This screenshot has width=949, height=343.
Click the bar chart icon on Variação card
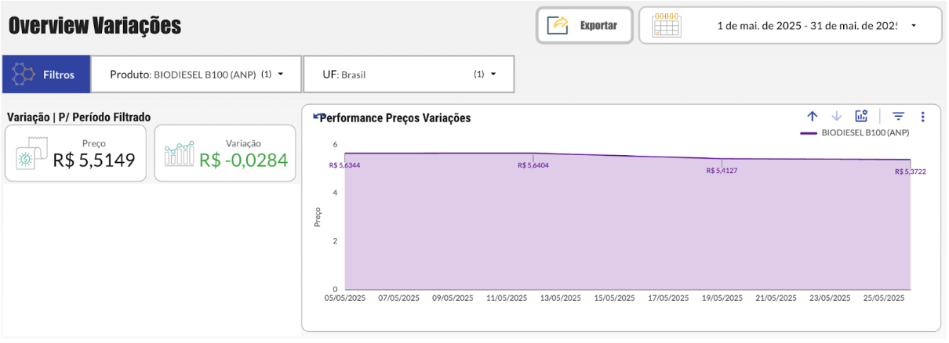tap(179, 153)
